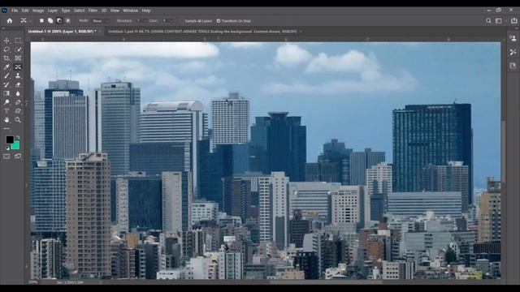Open the Edit Toolbar three-dots menu

click(x=6, y=128)
